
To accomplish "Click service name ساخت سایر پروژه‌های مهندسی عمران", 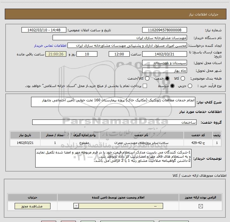I will click(x=141, y=143).
